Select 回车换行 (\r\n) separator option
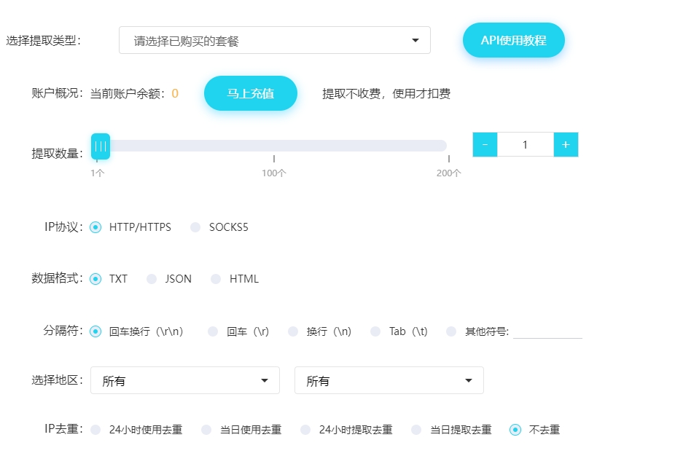Screen dimensions: 675x456 click(95, 331)
